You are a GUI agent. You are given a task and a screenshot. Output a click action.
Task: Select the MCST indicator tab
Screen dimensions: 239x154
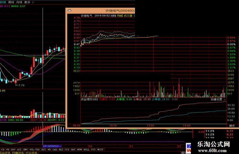coord(100,150)
